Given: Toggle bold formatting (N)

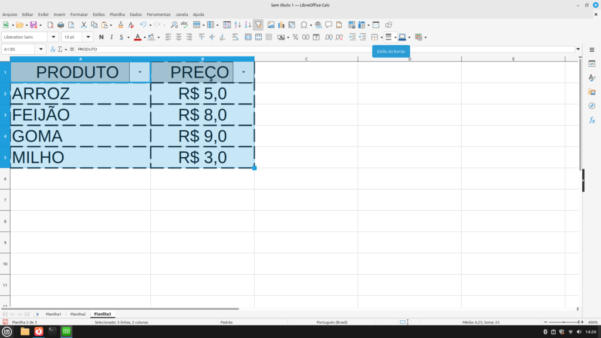Looking at the screenshot, I should point(101,37).
